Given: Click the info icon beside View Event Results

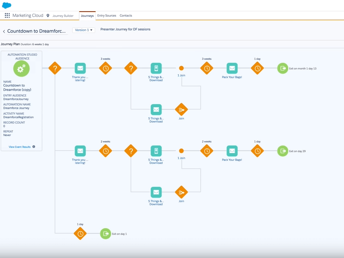Looking at the screenshot, I should (x=34, y=147).
